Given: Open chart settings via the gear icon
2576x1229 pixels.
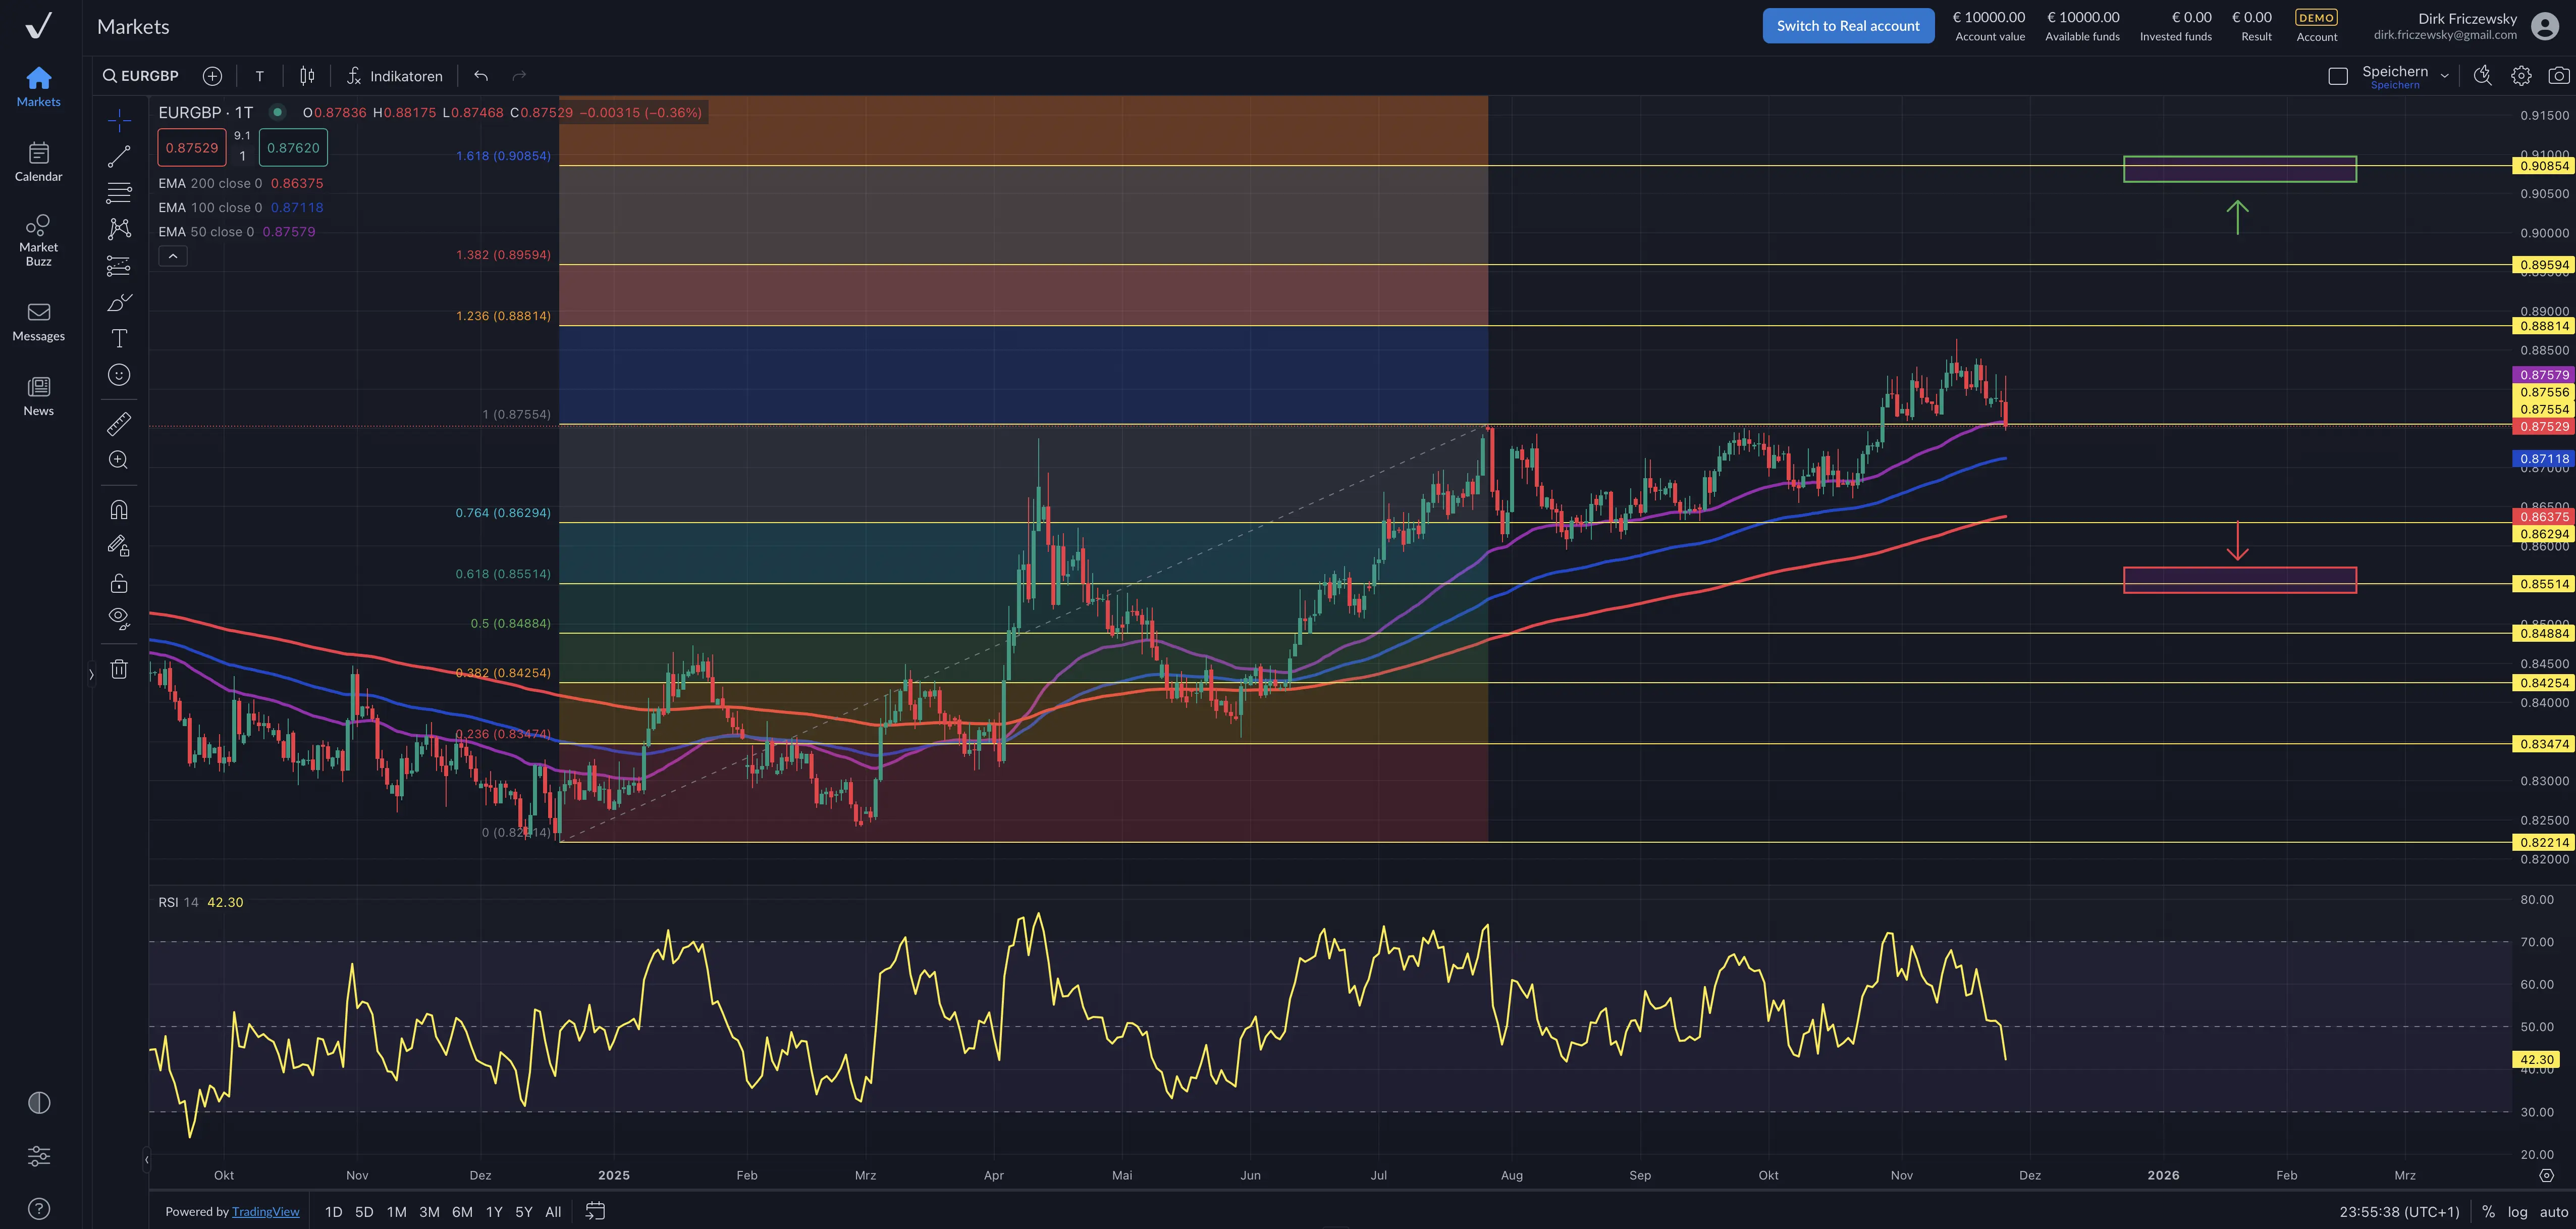Looking at the screenshot, I should click(x=2521, y=75).
